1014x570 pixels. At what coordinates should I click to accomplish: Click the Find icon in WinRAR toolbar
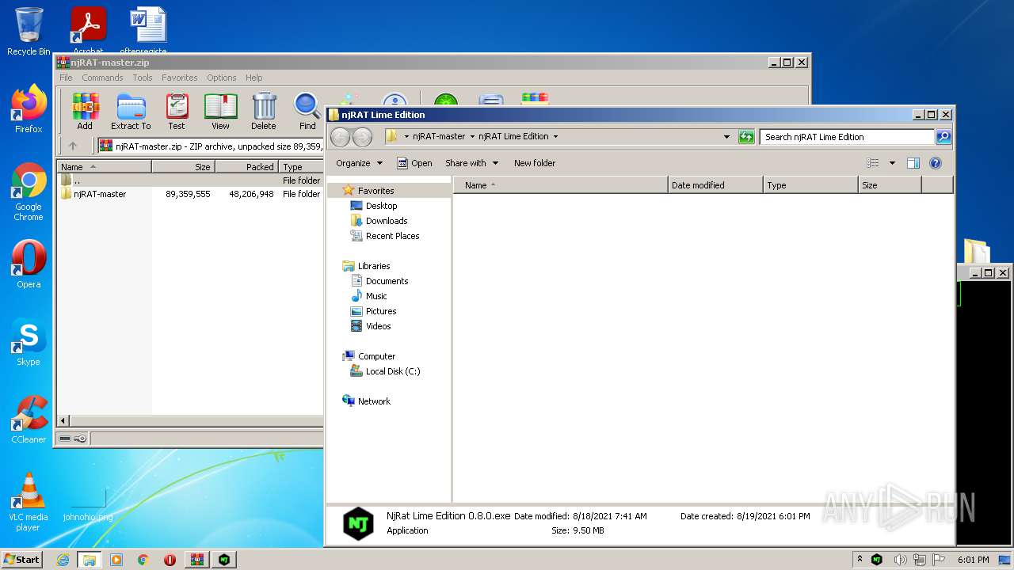pyautogui.click(x=307, y=112)
